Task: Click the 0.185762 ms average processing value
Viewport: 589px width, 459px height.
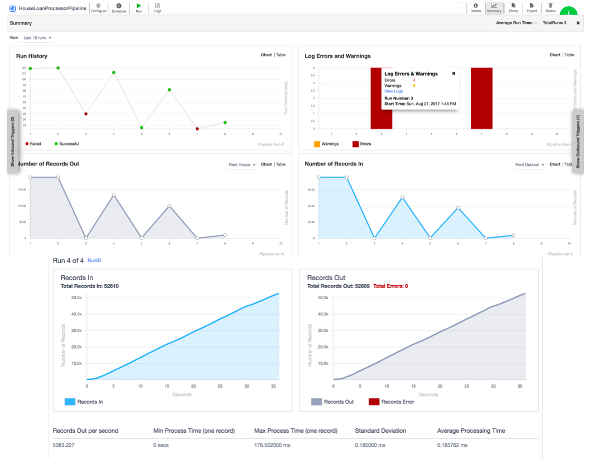Action: (x=452, y=445)
